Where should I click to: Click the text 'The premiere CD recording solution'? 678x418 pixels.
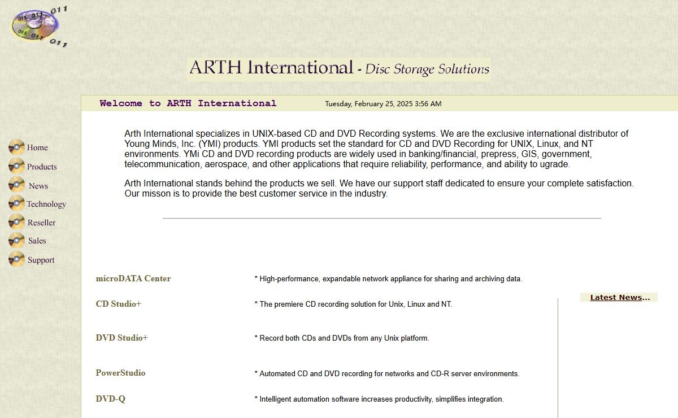(x=353, y=304)
